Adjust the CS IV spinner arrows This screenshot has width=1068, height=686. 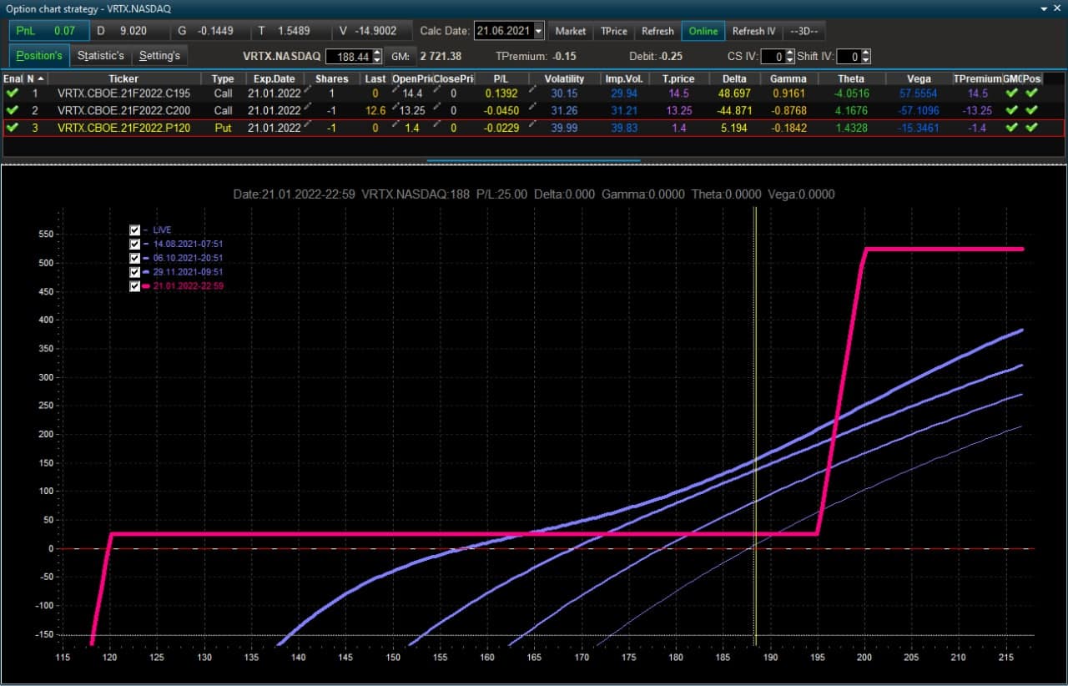pyautogui.click(x=789, y=57)
